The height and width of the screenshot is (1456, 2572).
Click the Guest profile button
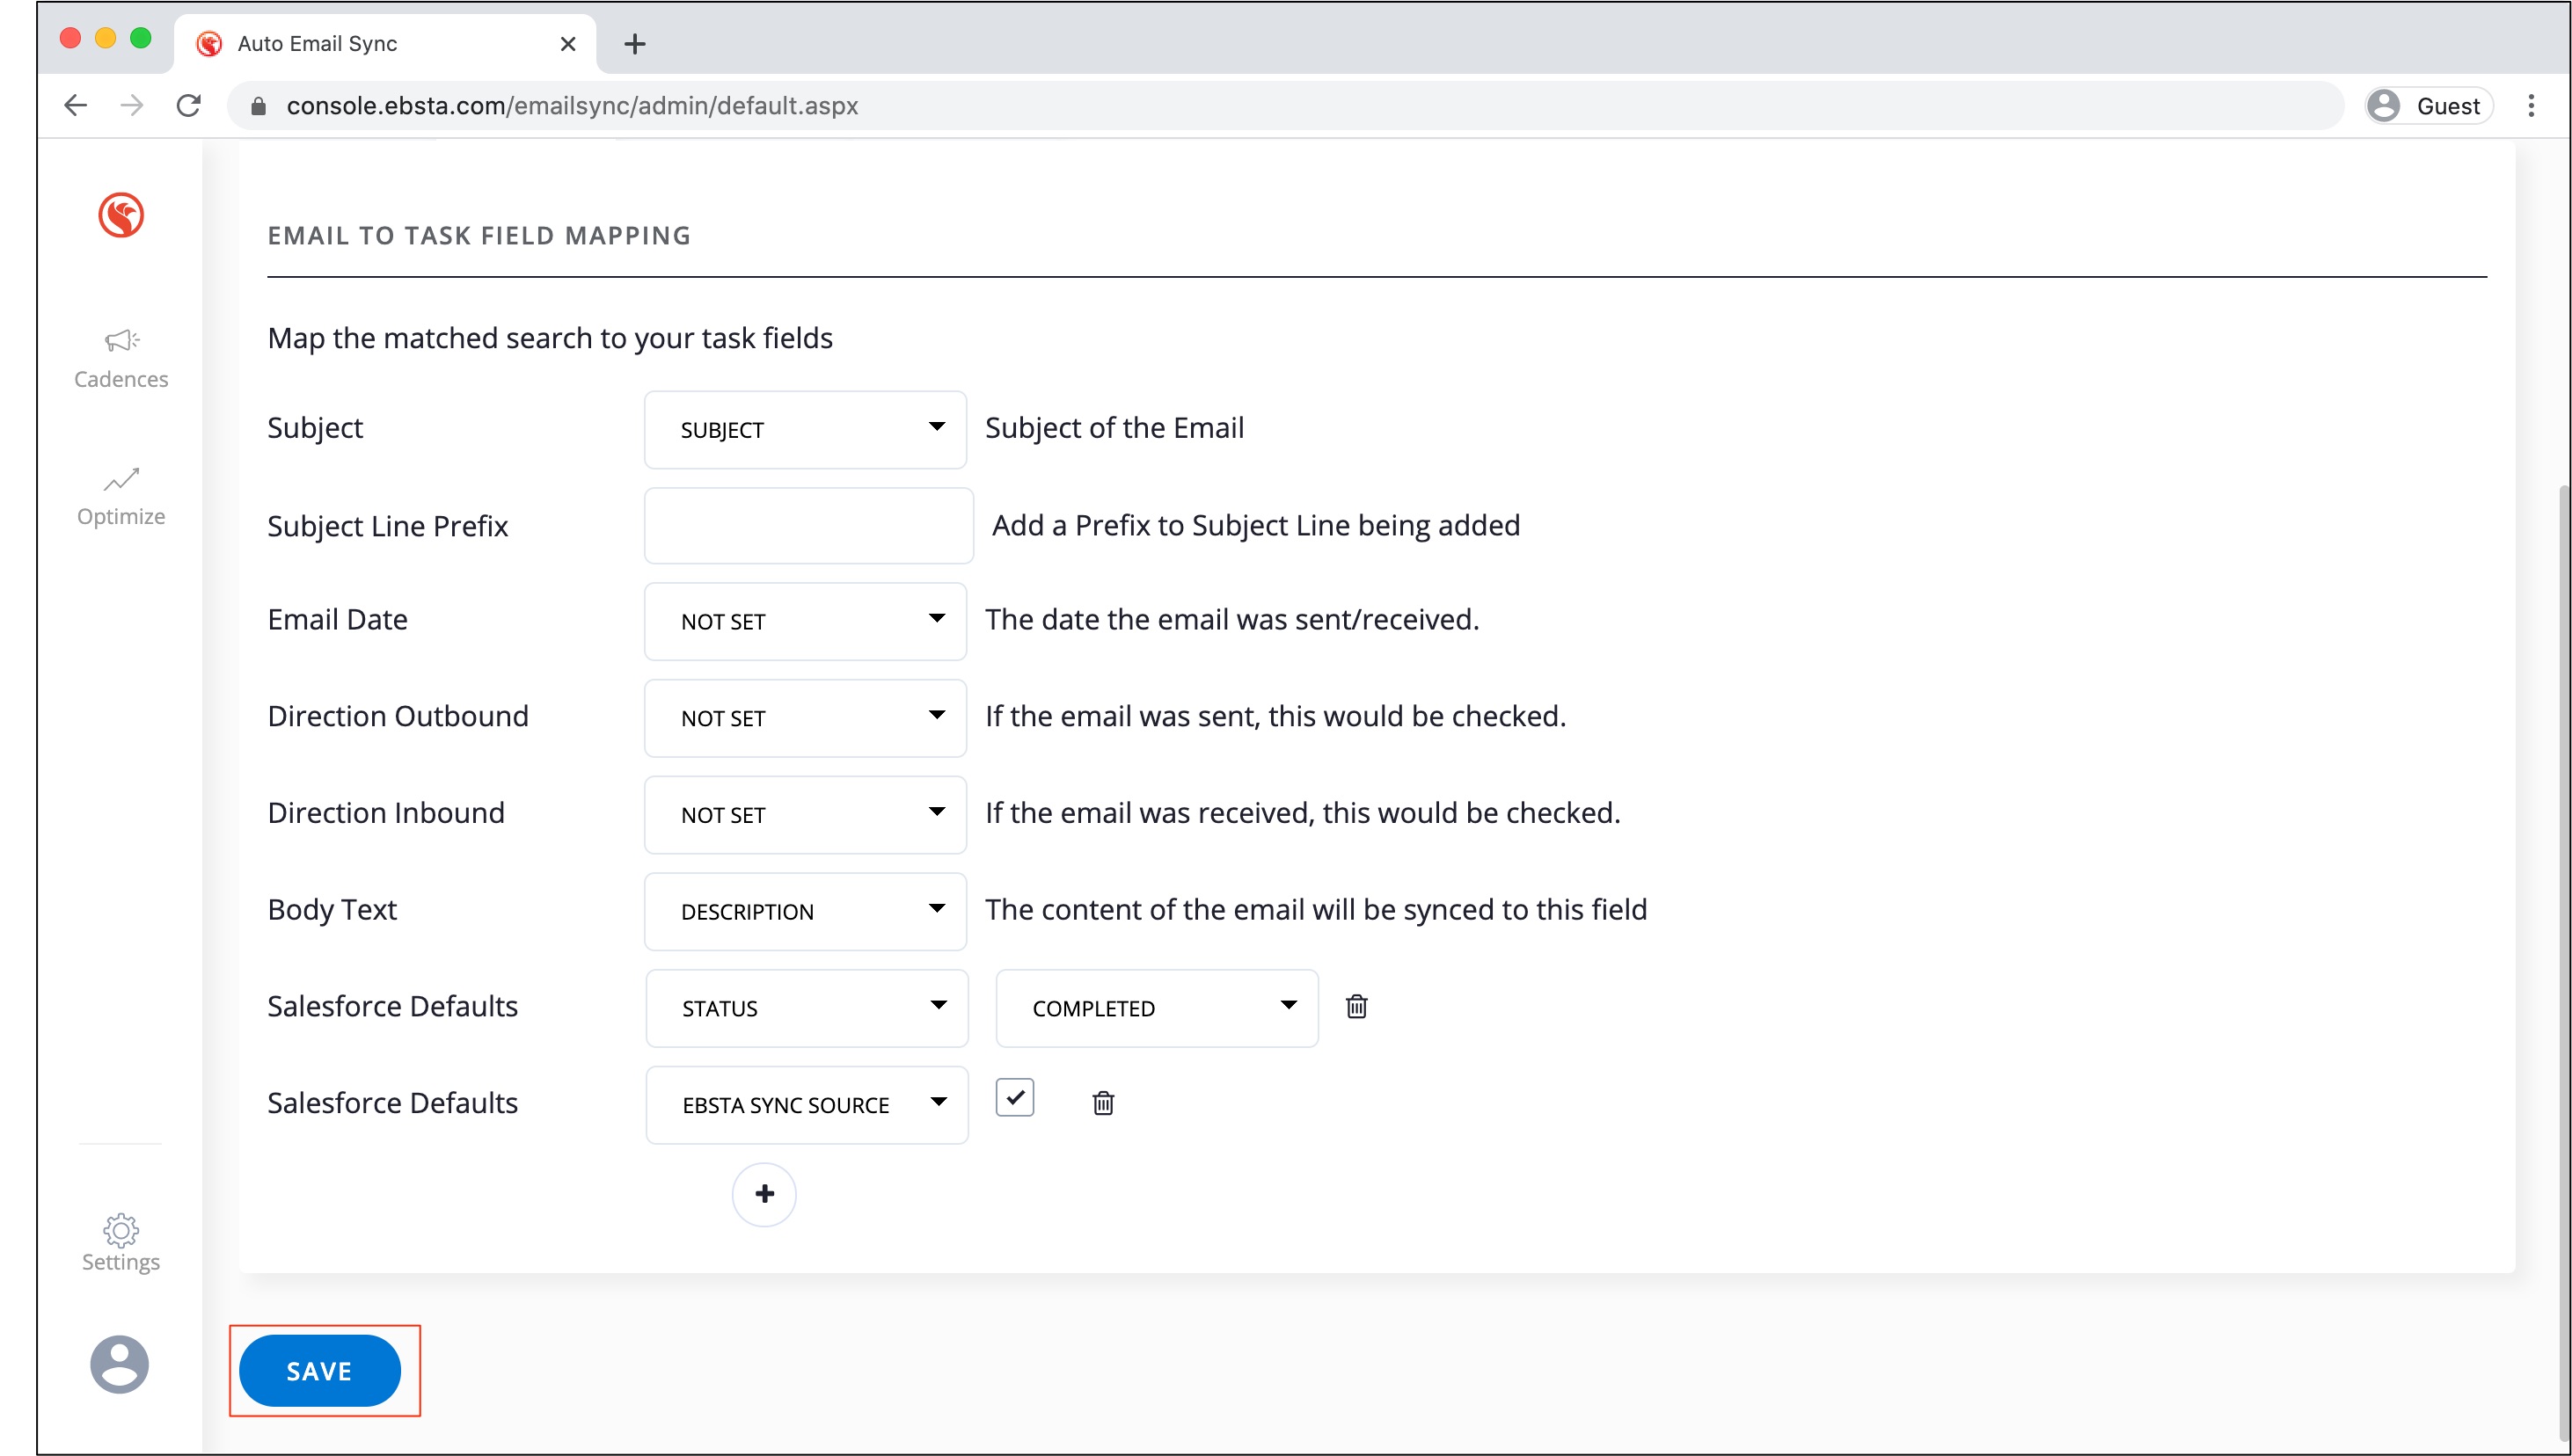tap(2427, 105)
